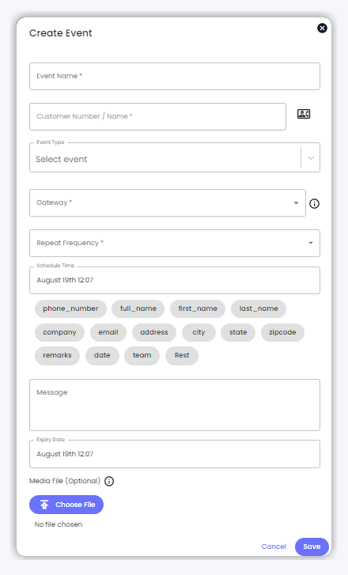Click into the Message text area

[x=175, y=405]
